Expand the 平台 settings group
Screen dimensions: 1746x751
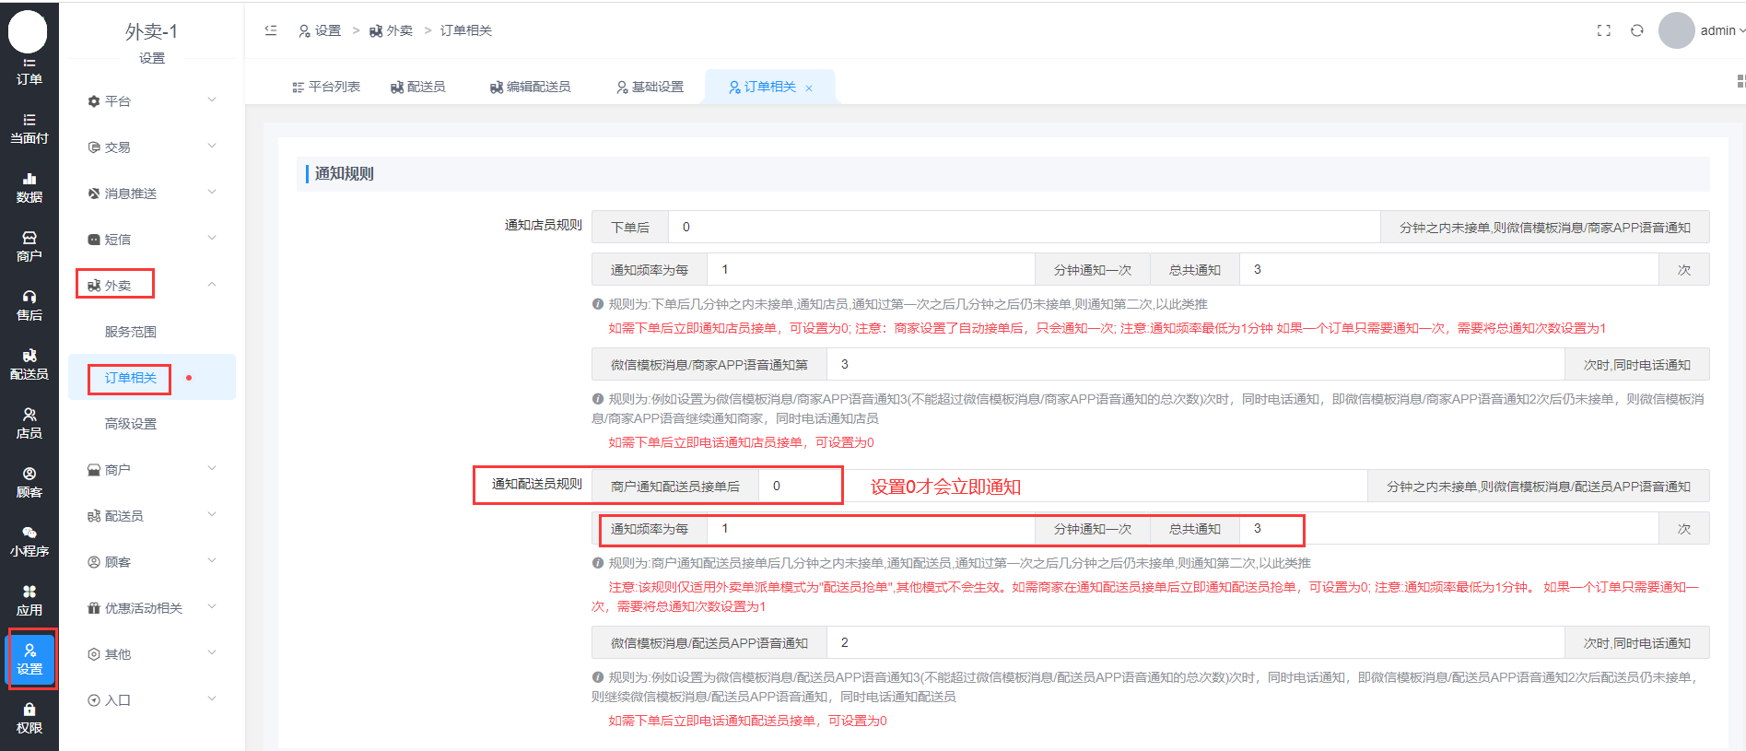(x=151, y=101)
